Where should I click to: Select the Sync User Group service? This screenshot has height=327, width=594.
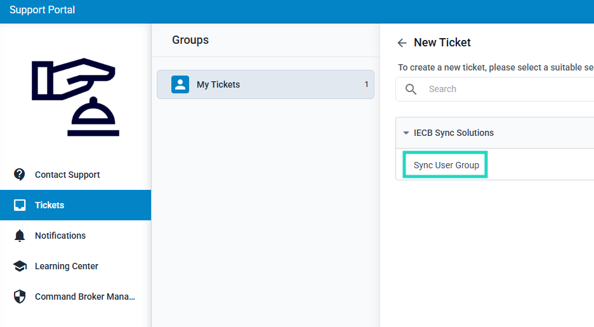pyautogui.click(x=446, y=165)
